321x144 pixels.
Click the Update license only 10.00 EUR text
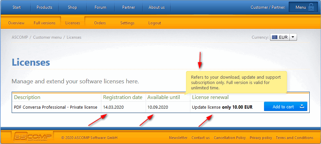click(222, 107)
